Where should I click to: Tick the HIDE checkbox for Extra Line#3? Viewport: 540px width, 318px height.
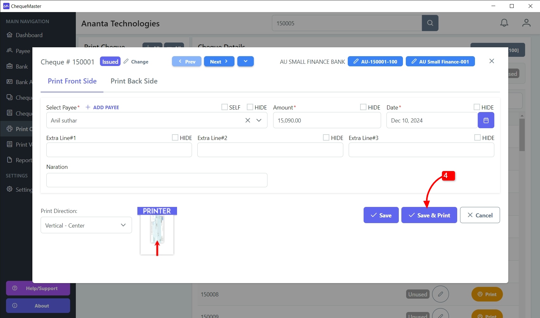pos(477,137)
